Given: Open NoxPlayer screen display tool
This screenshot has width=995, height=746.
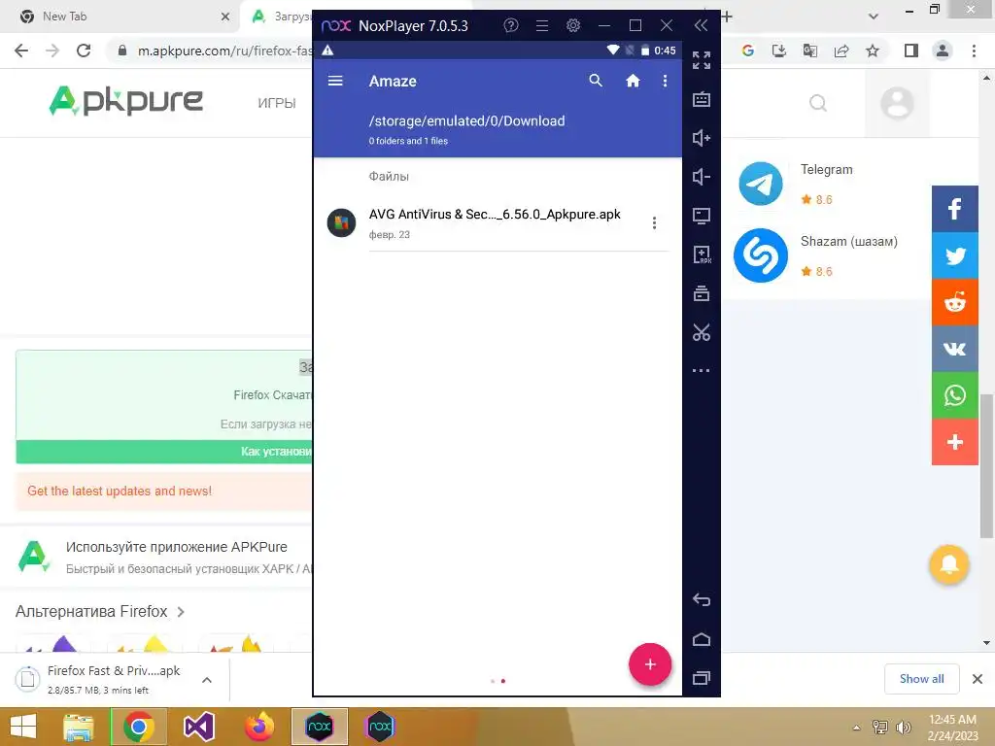Looking at the screenshot, I should pos(702,216).
